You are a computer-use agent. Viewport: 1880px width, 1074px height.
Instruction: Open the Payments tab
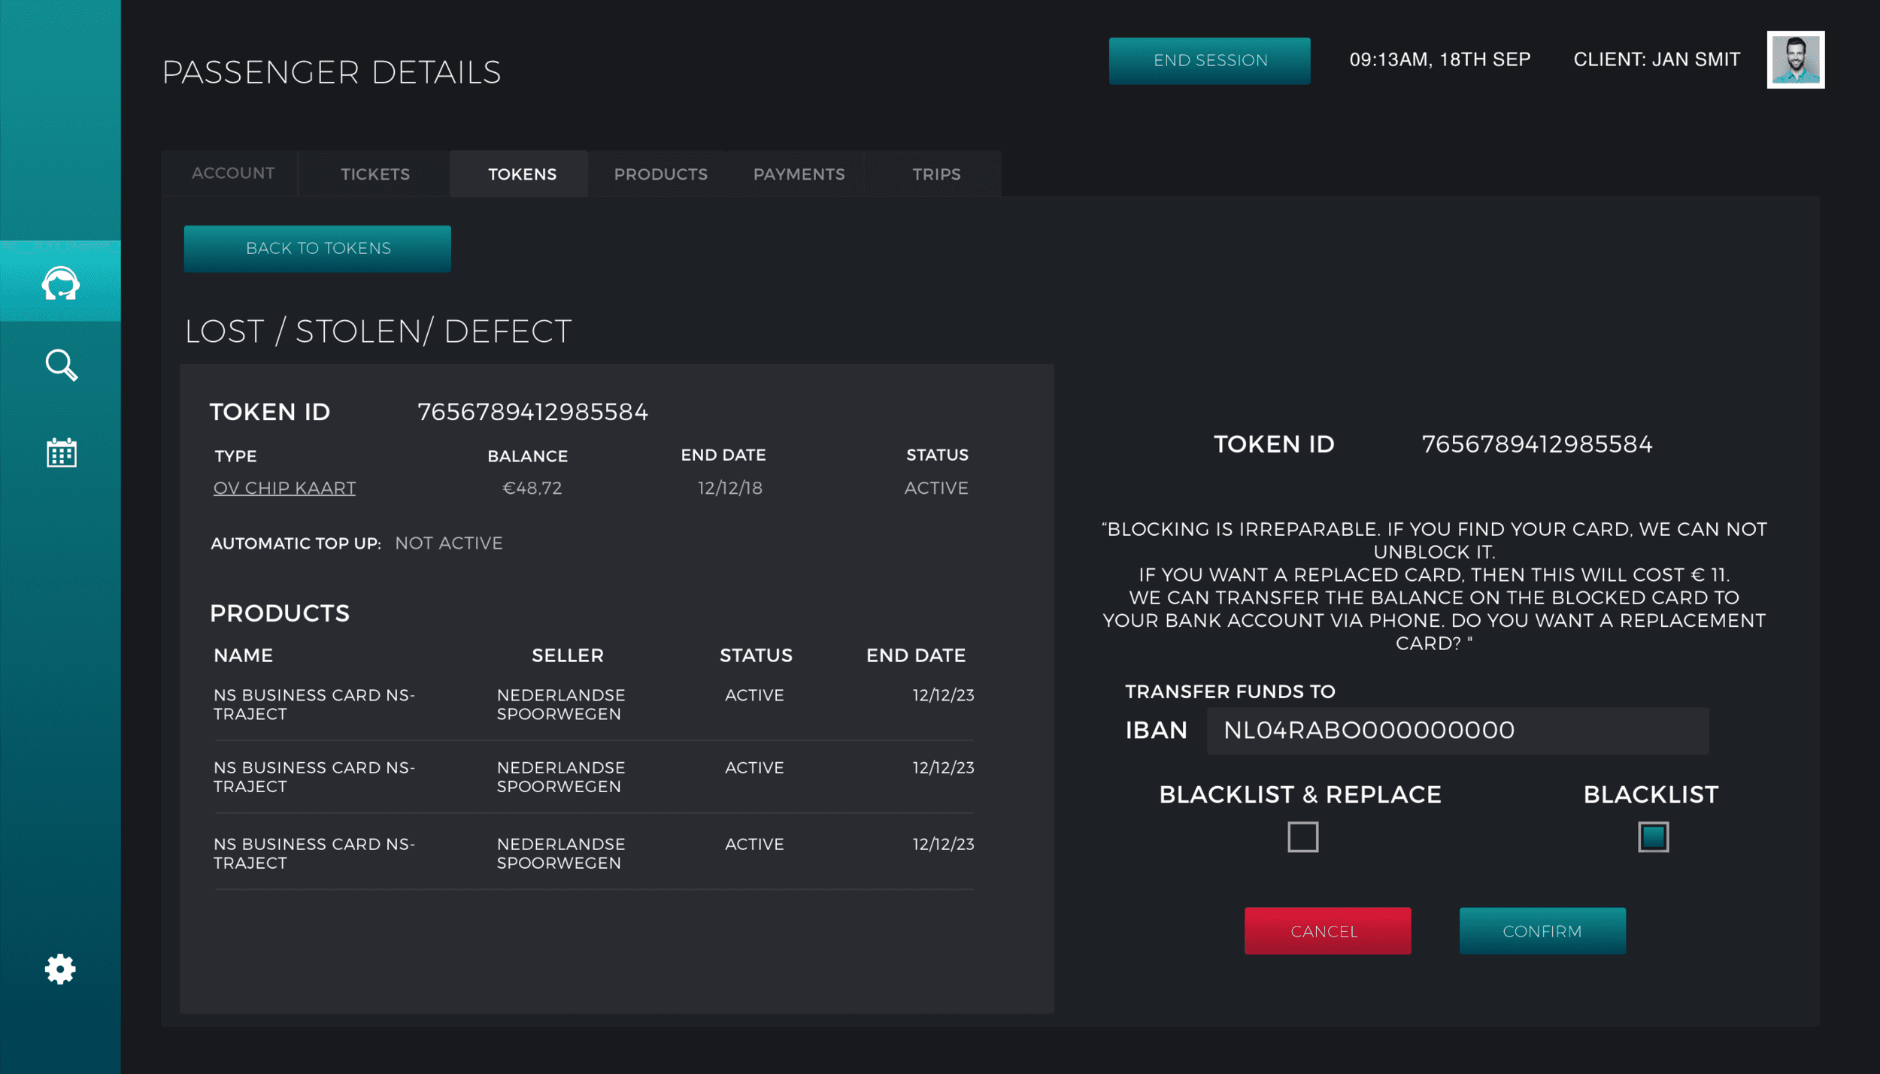[799, 174]
